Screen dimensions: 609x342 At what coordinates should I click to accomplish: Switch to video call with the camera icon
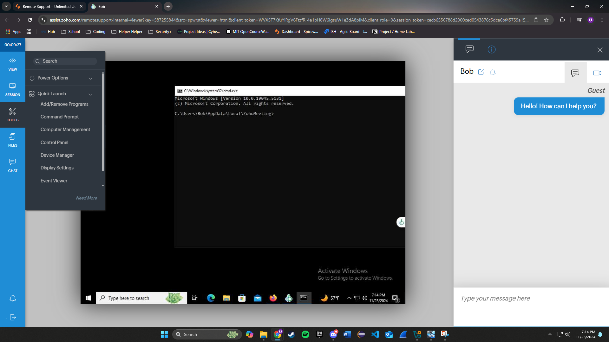click(x=597, y=73)
